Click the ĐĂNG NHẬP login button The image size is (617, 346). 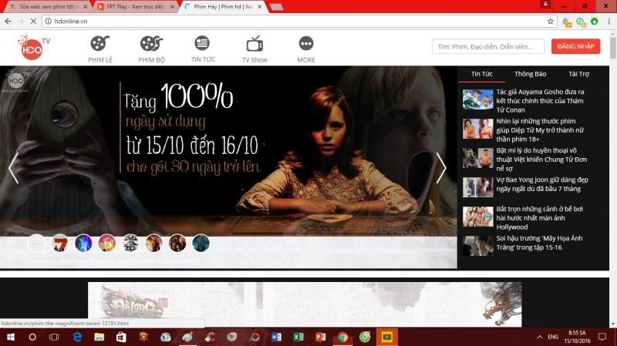(575, 47)
